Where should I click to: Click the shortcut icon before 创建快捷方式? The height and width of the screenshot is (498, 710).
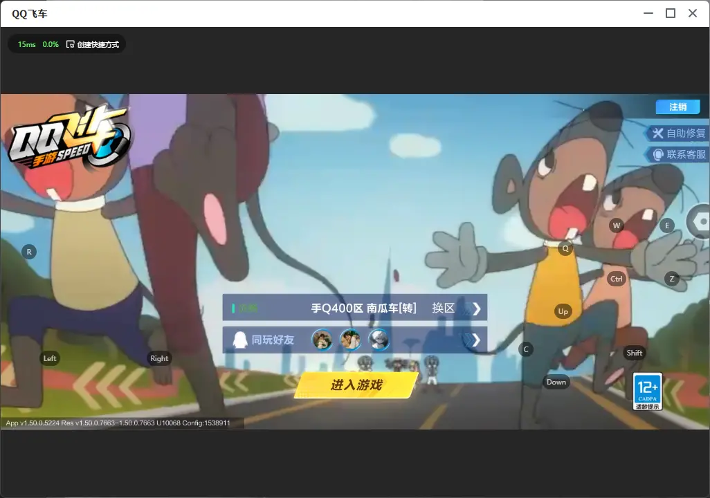pyautogui.click(x=70, y=44)
